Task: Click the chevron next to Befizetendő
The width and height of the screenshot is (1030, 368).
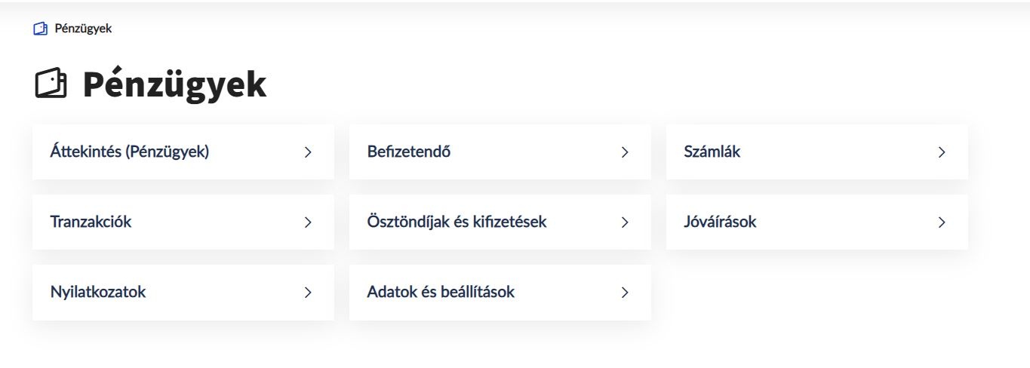Action: coord(625,152)
